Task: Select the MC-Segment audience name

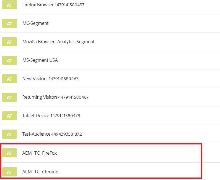Action: click(35, 23)
